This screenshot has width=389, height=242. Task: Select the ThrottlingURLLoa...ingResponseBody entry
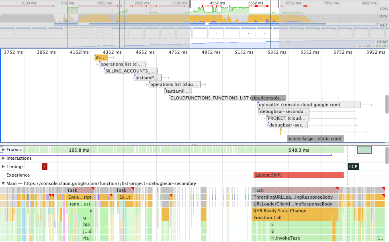click(295, 197)
